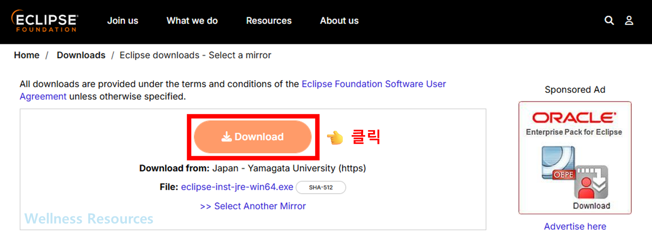Screen dimensions: 652x248
Task: Click the 'Japan - Yamagata University (https)' text
Action: (x=289, y=168)
